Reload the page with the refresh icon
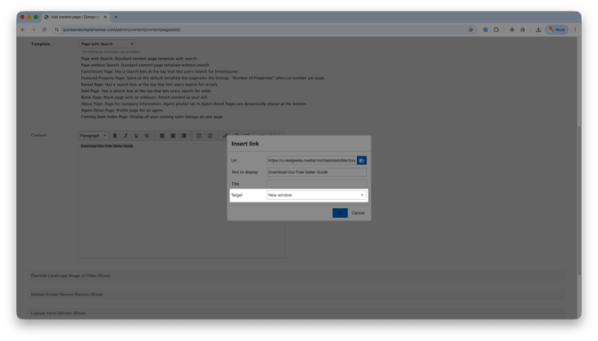The height and width of the screenshot is (341, 598). pyautogui.click(x=45, y=29)
